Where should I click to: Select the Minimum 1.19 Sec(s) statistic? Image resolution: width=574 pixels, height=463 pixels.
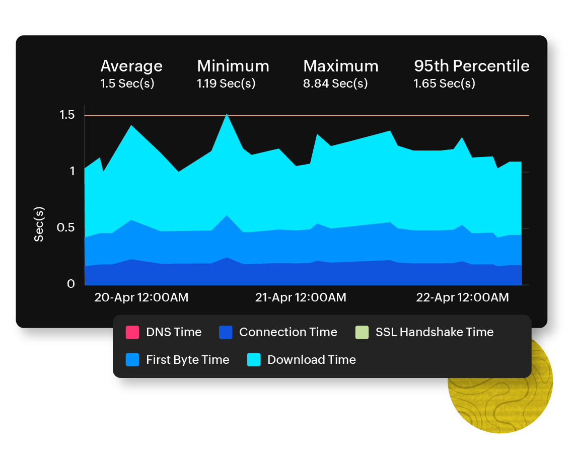pos(233,73)
